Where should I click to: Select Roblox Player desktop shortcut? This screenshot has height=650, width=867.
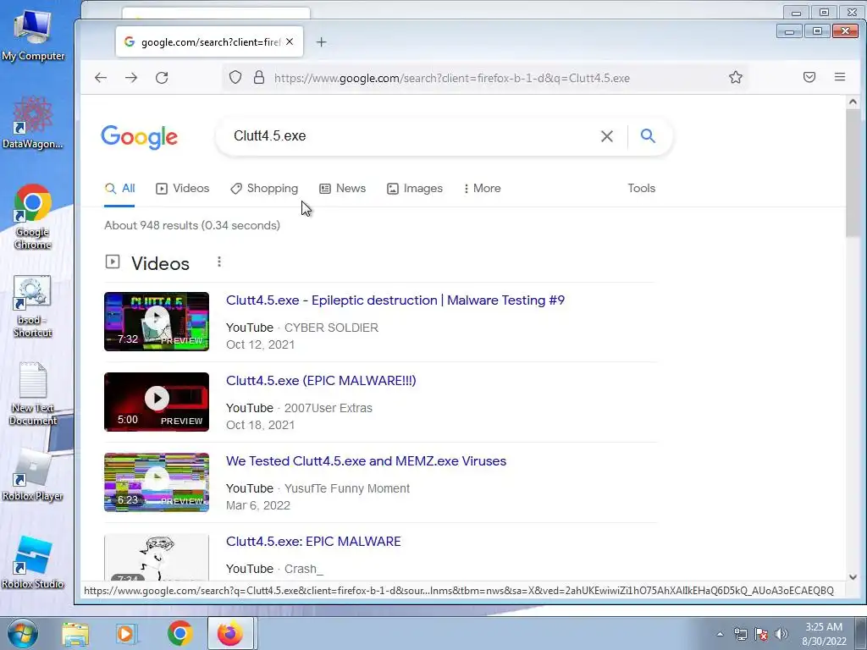click(33, 476)
